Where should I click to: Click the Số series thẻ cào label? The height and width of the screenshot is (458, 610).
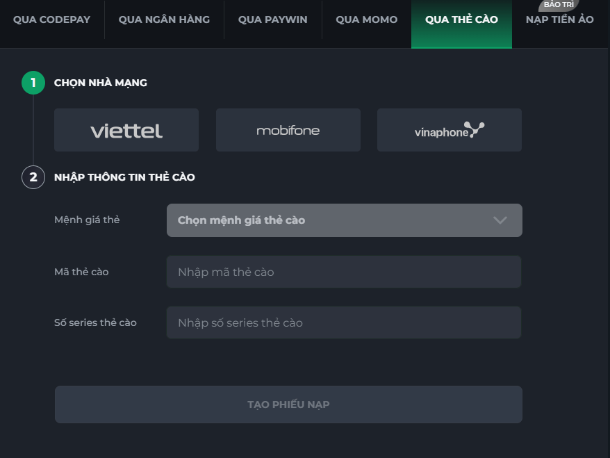[x=95, y=322]
